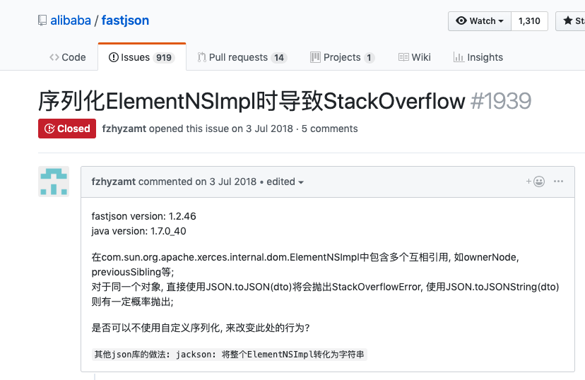This screenshot has width=585, height=380.
Task: Click the Insights tab graph icon
Action: click(x=459, y=57)
